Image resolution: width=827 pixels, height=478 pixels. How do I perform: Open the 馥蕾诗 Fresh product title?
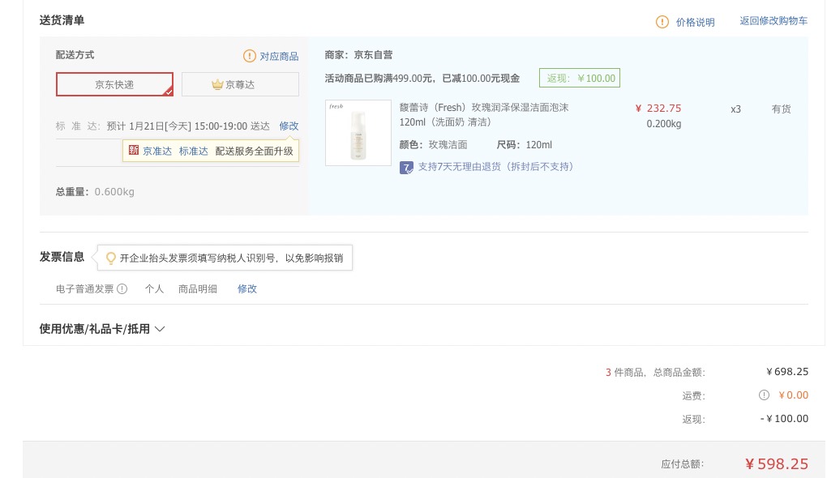click(484, 115)
